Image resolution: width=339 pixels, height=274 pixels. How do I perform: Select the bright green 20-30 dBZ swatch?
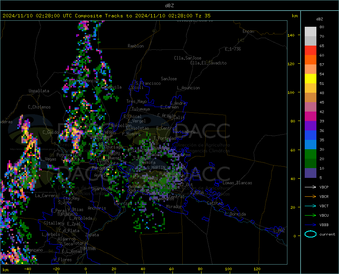coord(310,154)
